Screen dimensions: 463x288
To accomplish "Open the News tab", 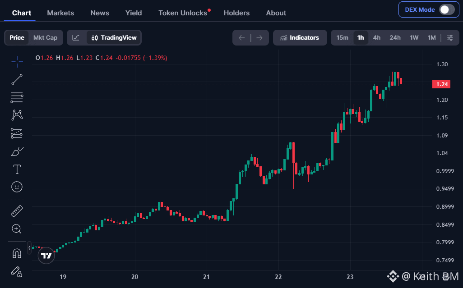I will pos(100,13).
